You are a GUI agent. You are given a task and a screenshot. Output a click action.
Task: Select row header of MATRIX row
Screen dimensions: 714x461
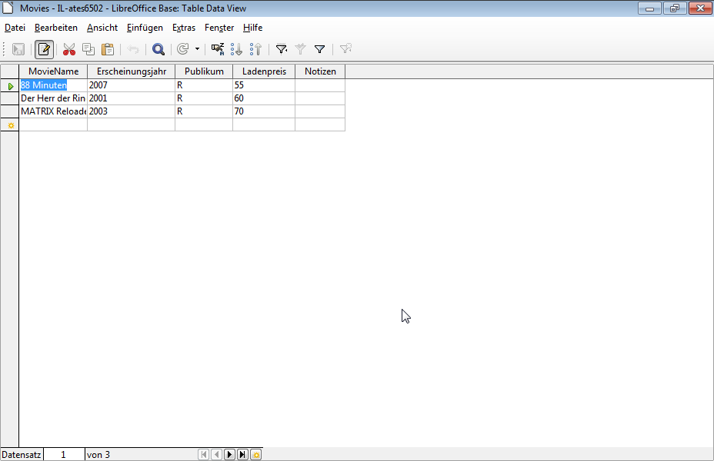[9, 111]
